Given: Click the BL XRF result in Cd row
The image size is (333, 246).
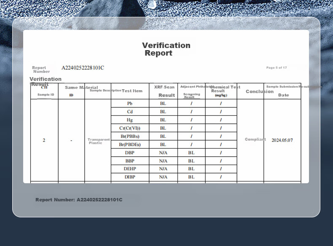Looking at the screenshot, I should coord(163,112).
